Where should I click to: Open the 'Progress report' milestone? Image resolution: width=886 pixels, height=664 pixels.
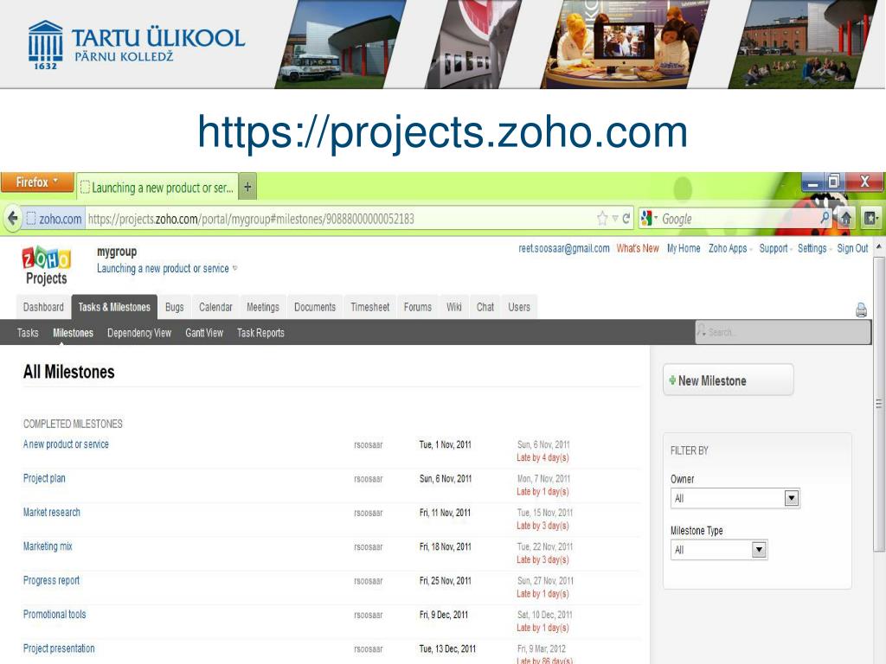51,580
